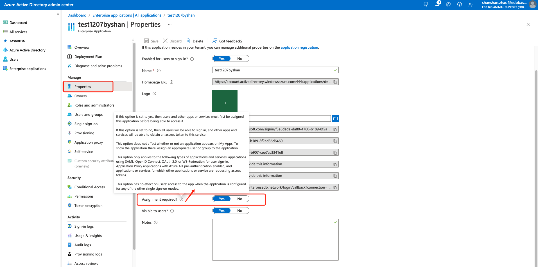
Task: Collapse the left portal navigation chevron
Action: pos(58,14)
